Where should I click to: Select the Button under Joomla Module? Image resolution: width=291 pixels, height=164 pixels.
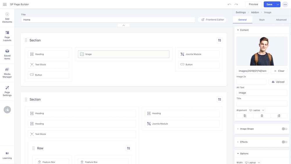tap(199, 65)
